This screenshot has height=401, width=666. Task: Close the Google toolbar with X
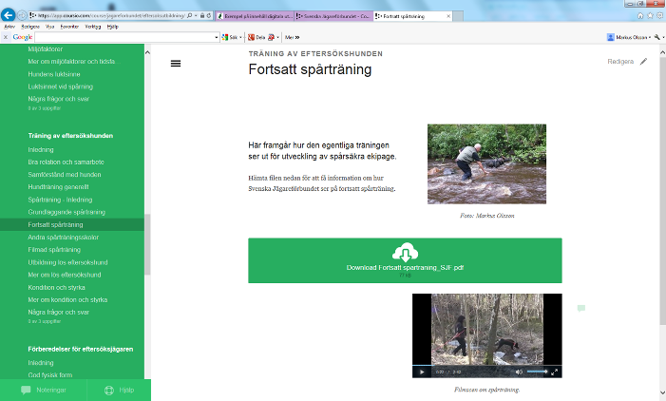pyautogui.click(x=6, y=37)
